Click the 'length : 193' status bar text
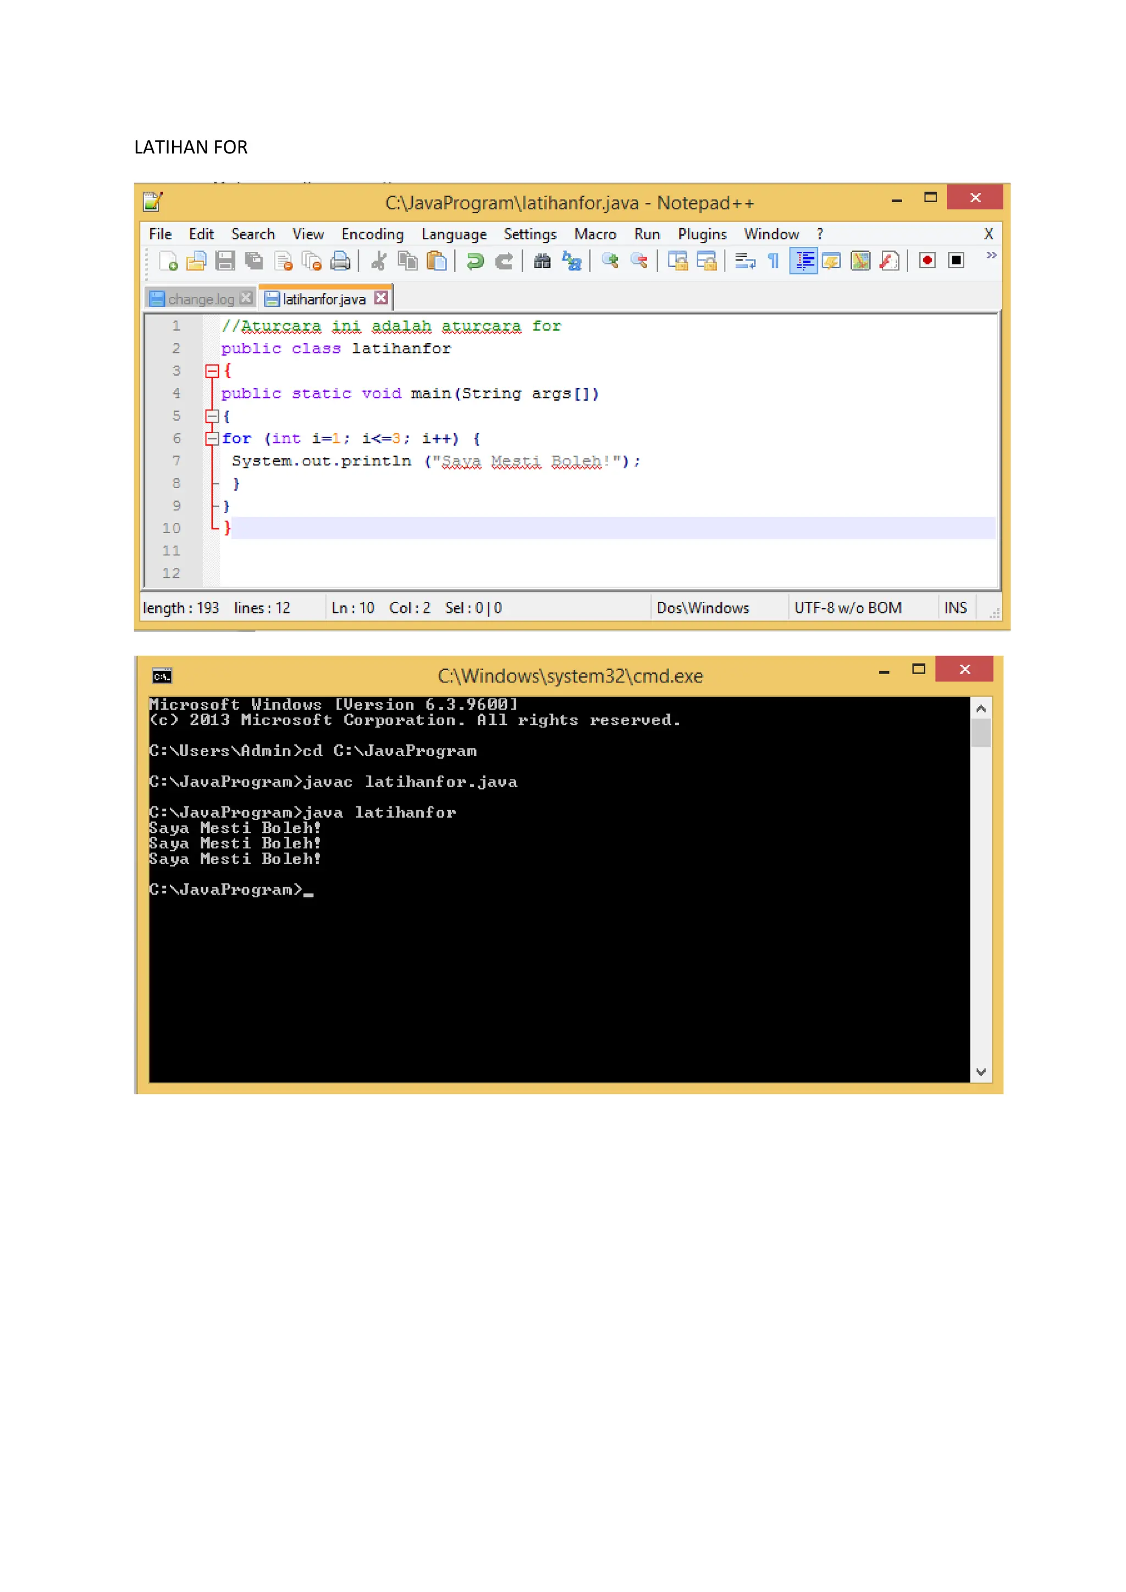 pyautogui.click(x=180, y=608)
